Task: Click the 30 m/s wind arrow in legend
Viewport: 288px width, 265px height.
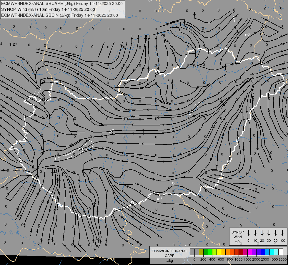Action: (269, 233)
